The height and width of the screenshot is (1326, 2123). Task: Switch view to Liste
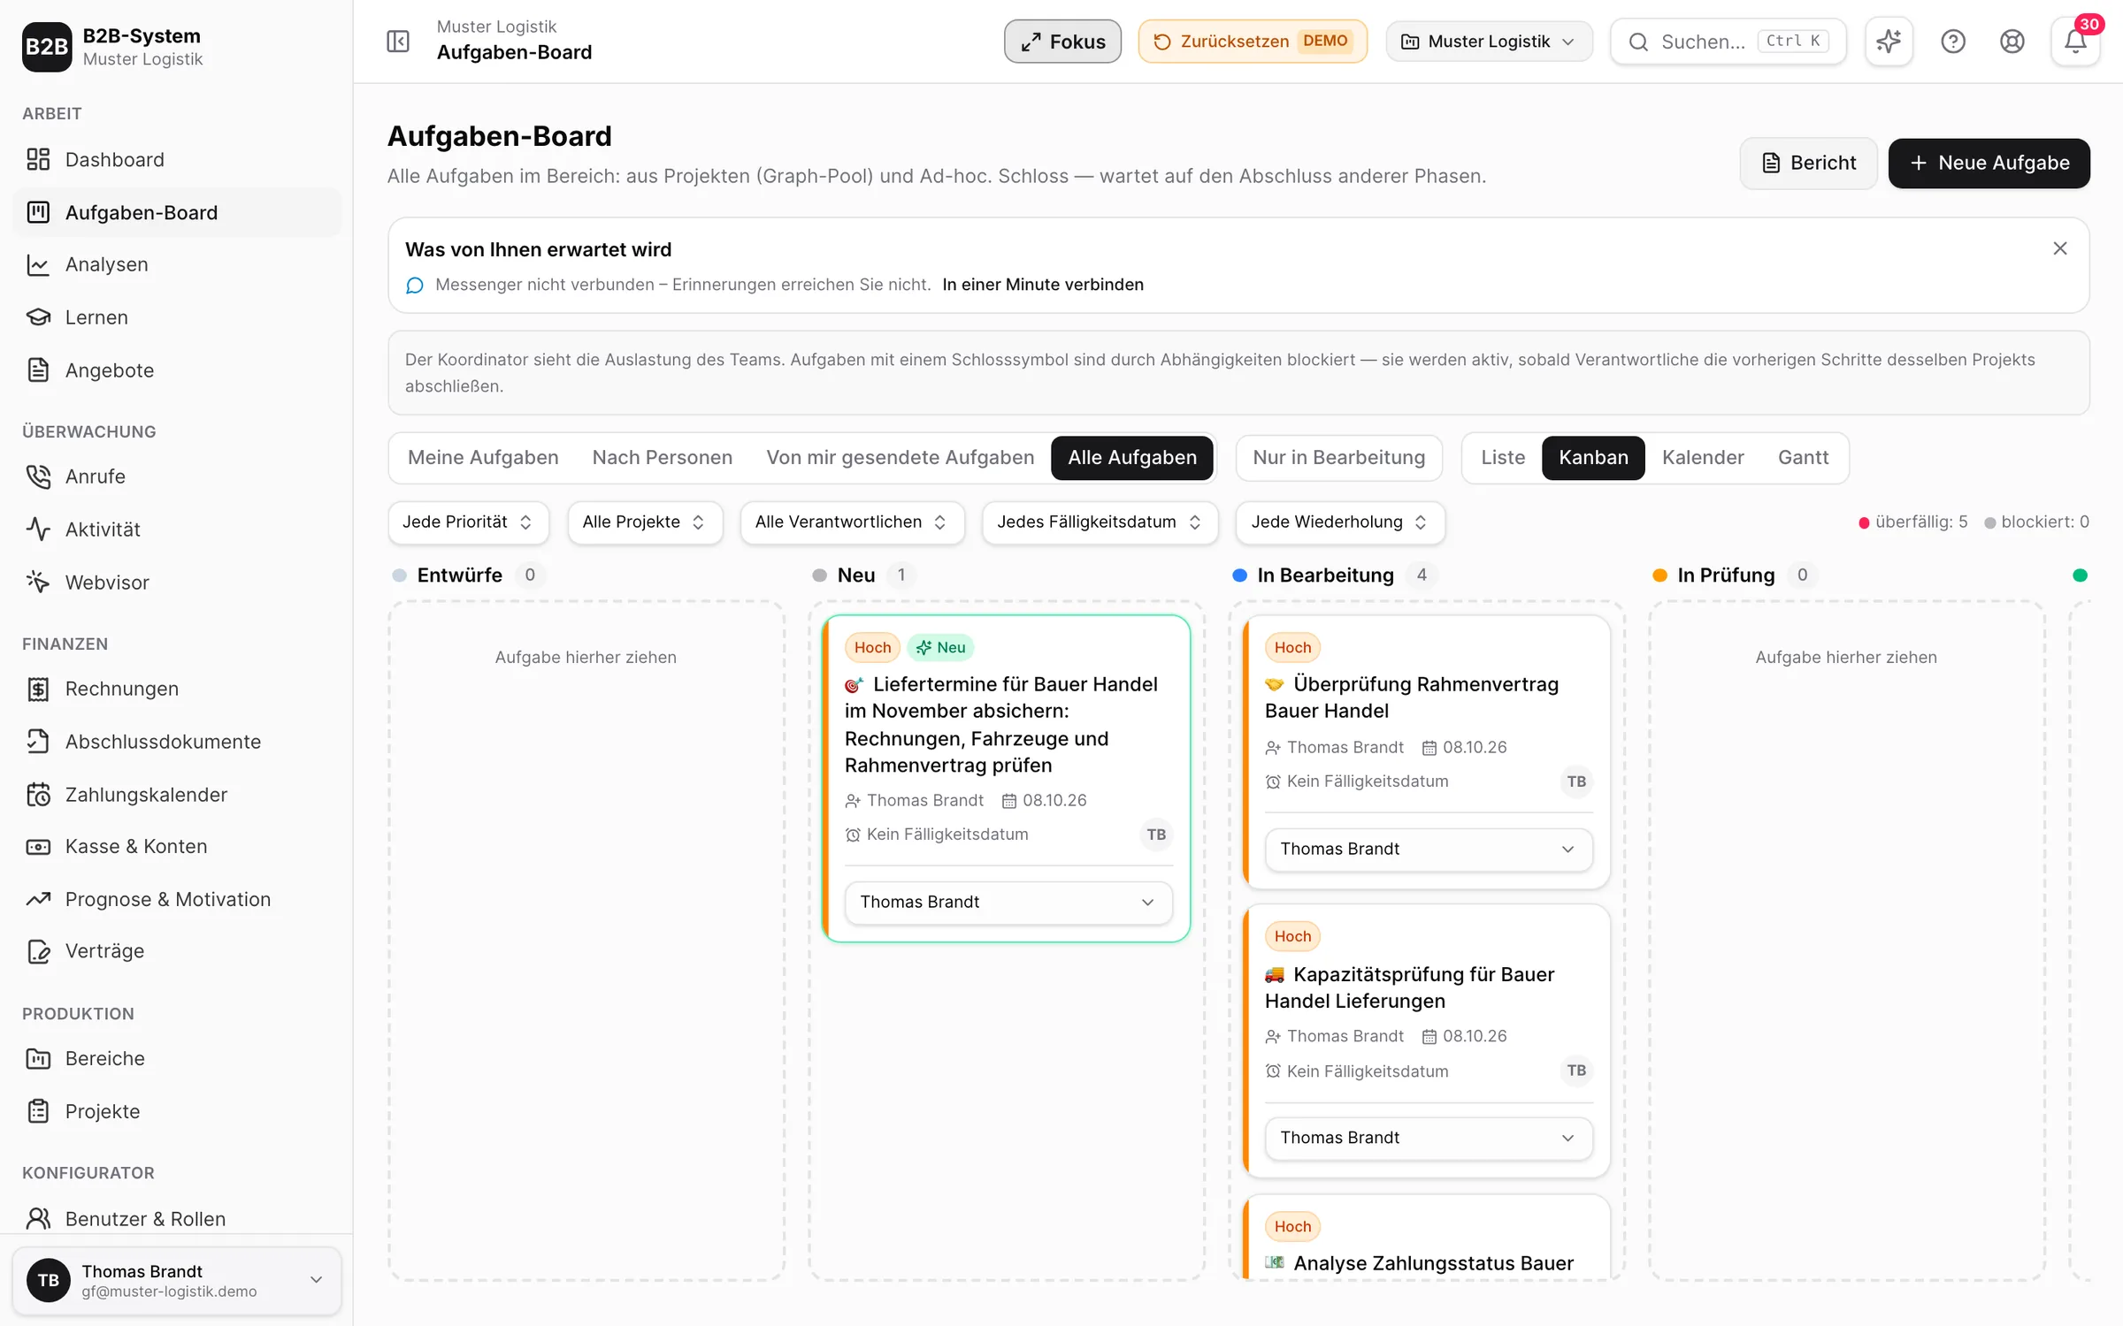coord(1503,457)
